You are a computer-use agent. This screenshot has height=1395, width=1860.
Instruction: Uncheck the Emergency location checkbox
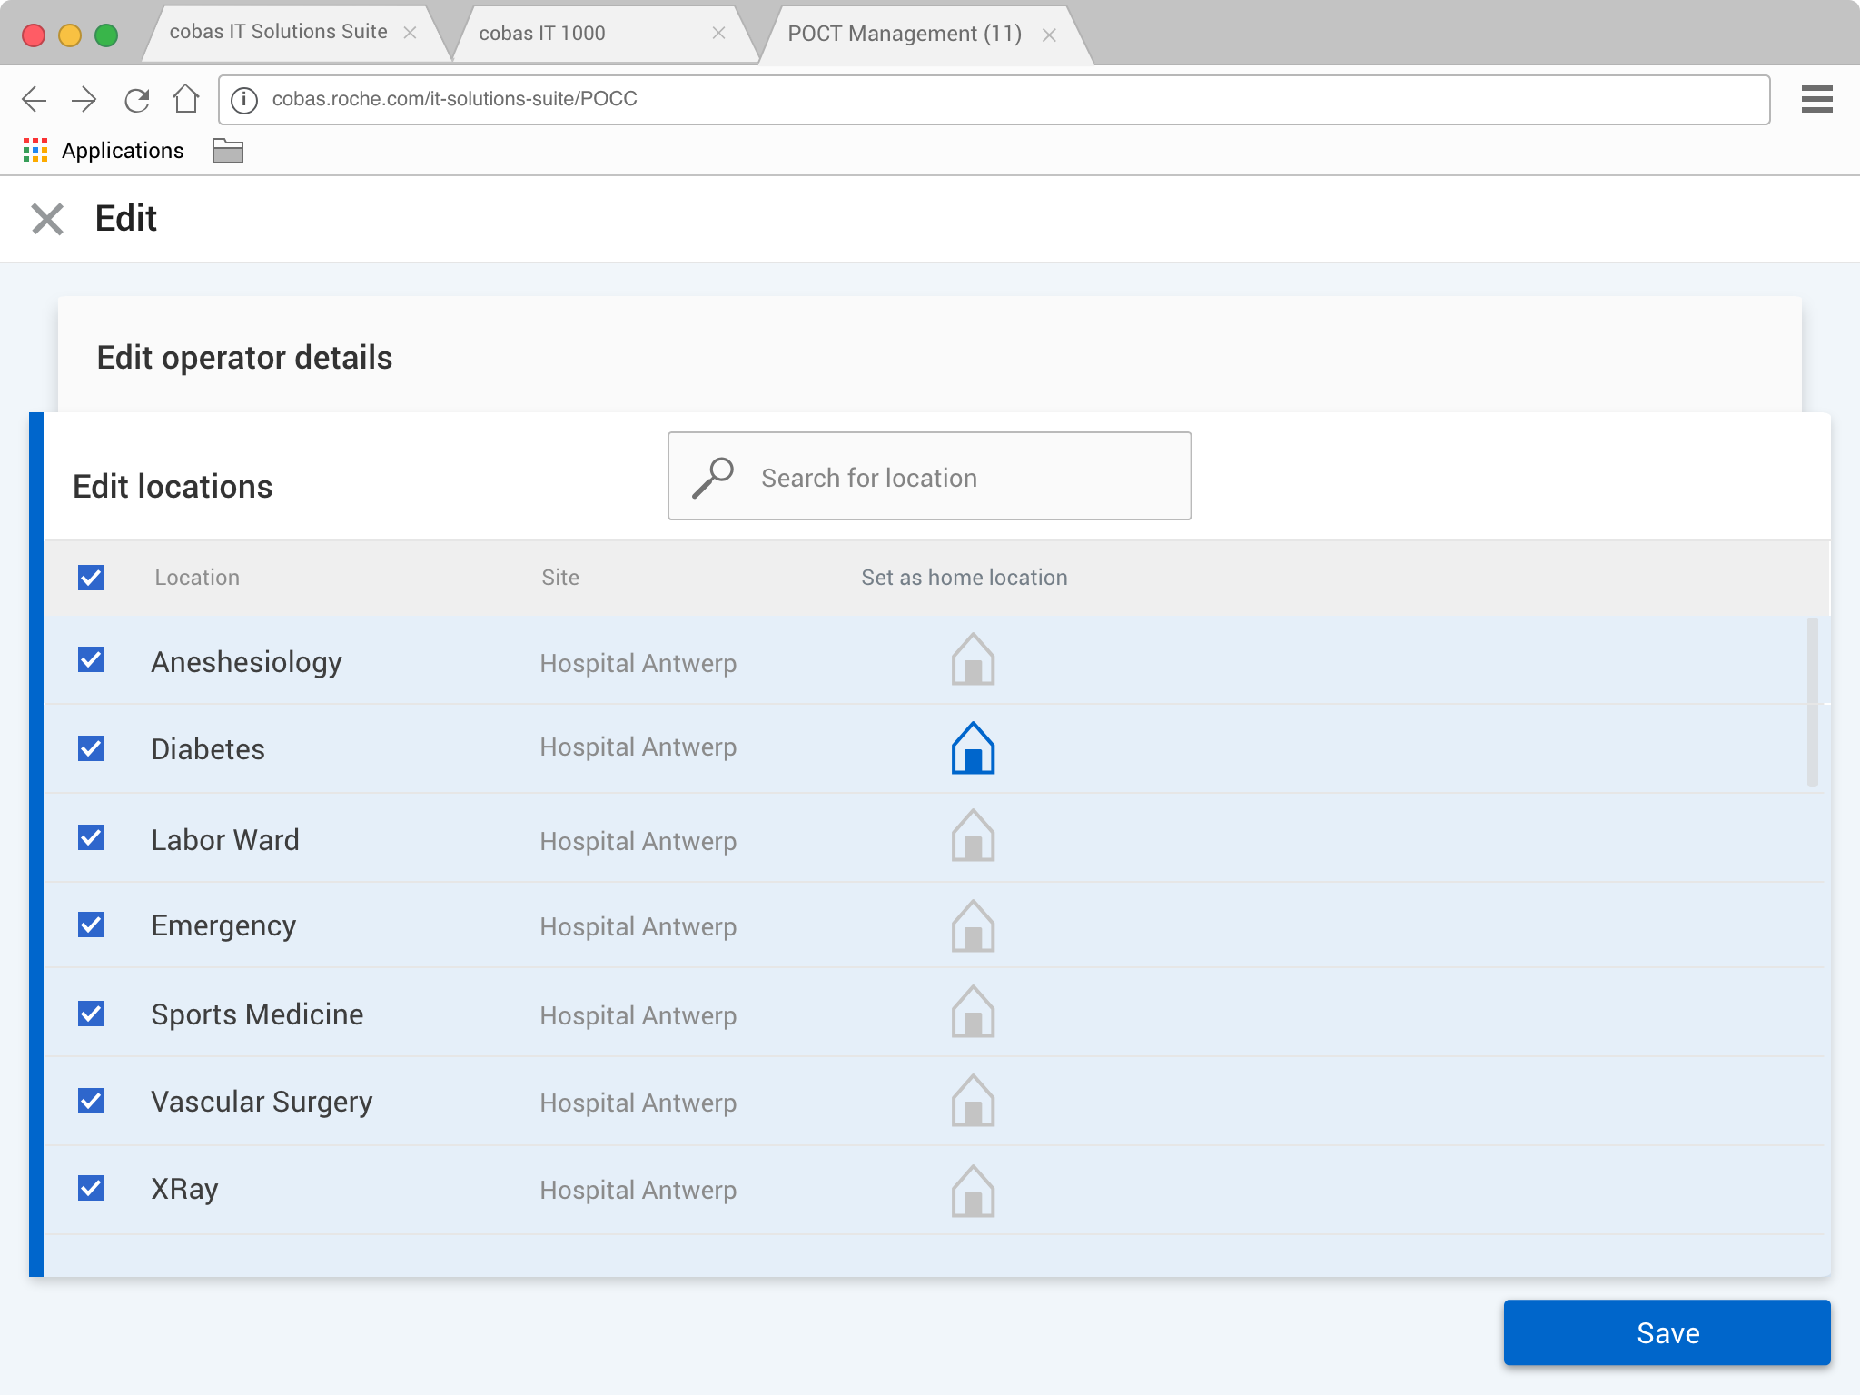[x=91, y=925]
